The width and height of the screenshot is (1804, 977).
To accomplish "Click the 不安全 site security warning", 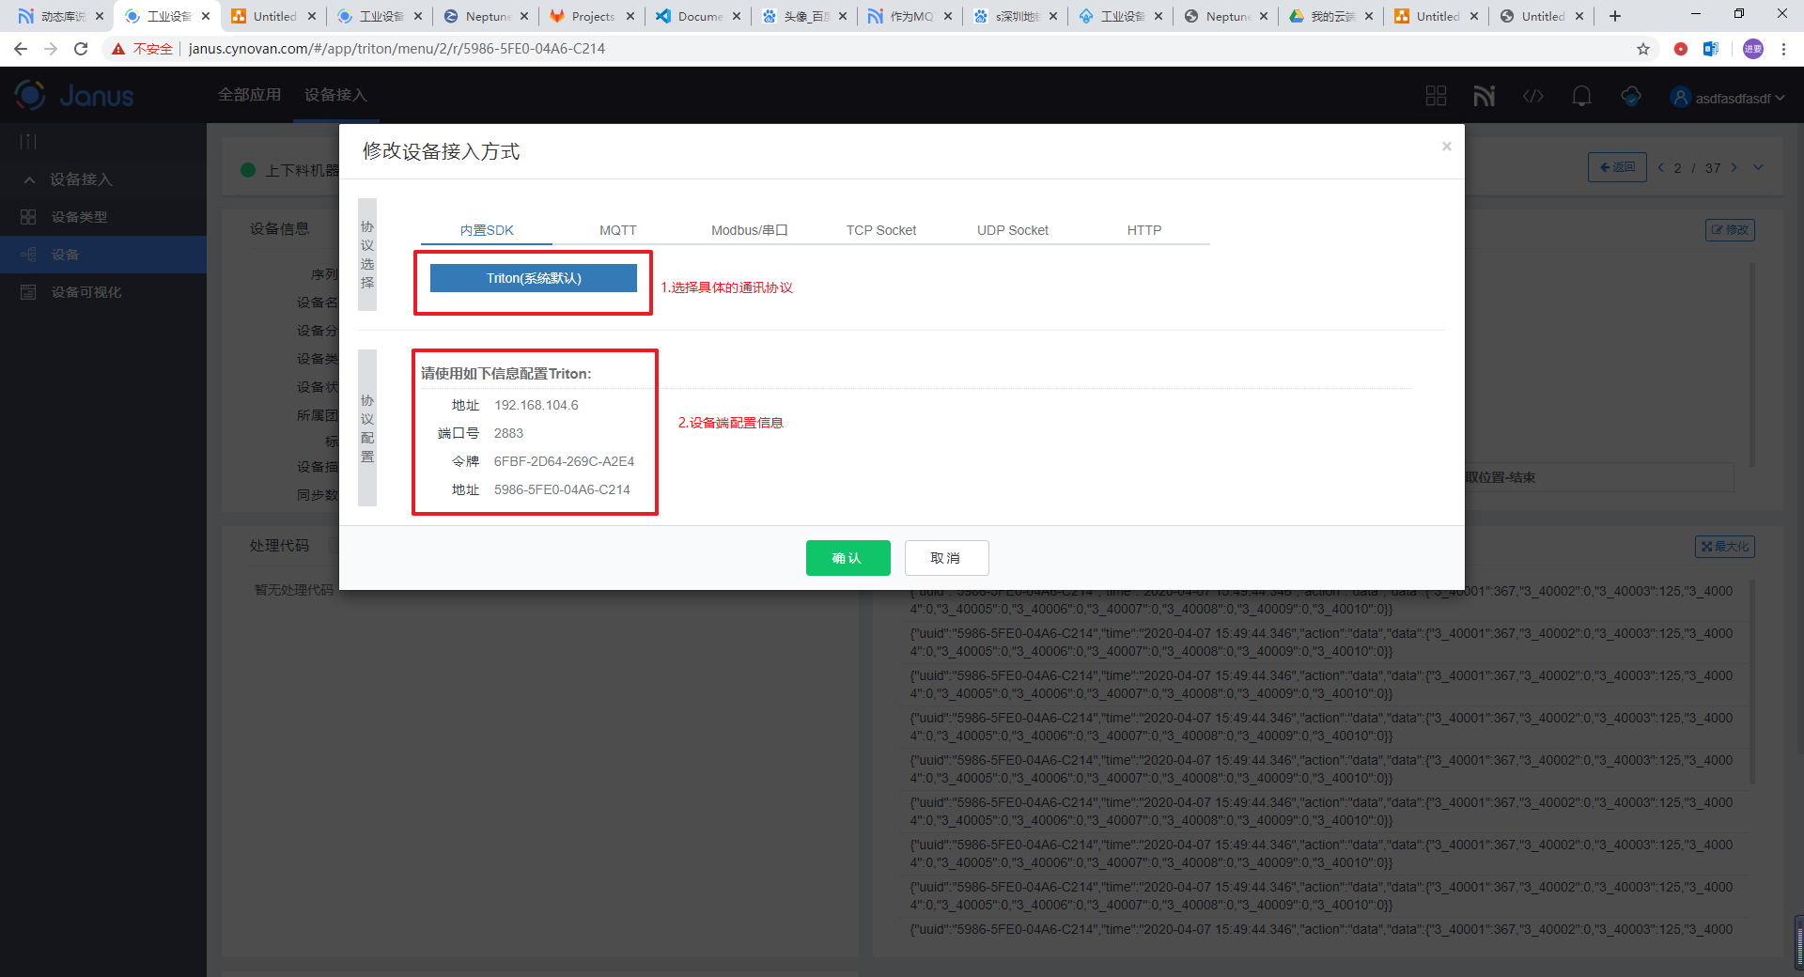I will pyautogui.click(x=143, y=49).
